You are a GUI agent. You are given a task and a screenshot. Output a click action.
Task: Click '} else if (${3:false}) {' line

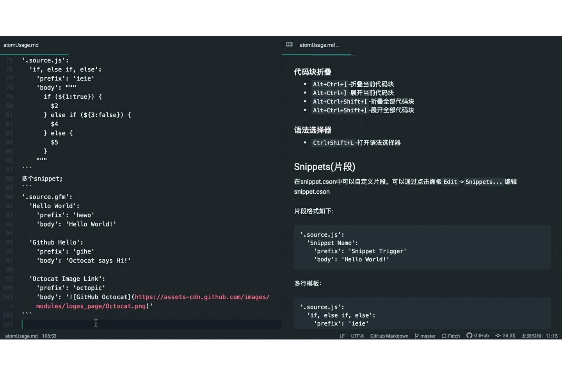tap(87, 115)
